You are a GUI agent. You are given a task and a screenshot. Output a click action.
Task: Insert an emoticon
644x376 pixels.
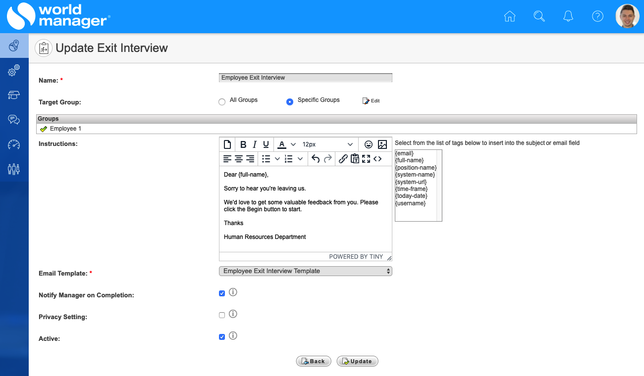[x=369, y=144]
